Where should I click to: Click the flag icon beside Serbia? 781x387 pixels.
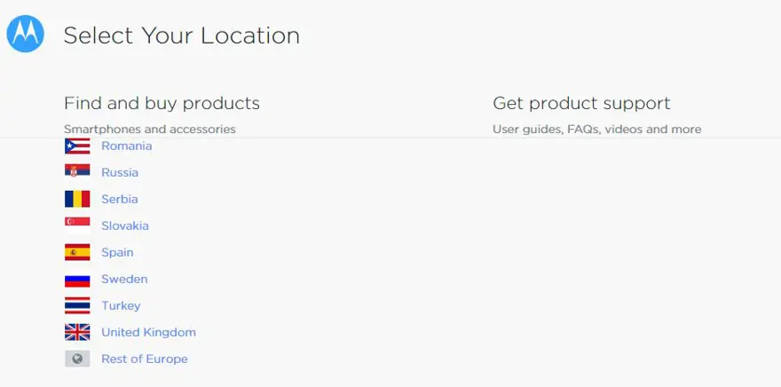(77, 199)
